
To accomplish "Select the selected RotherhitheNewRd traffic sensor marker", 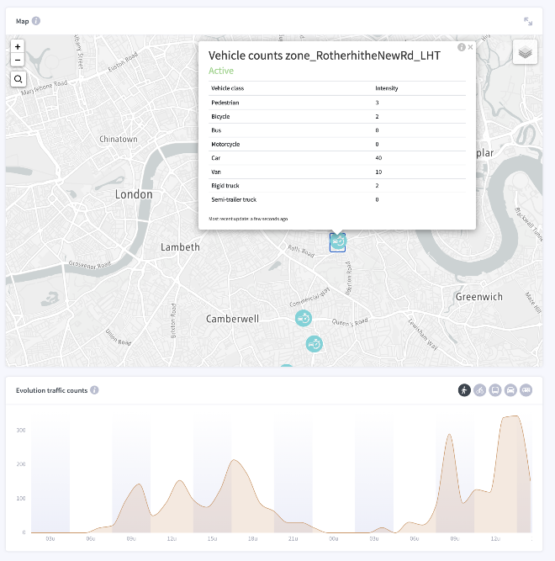I will click(337, 242).
